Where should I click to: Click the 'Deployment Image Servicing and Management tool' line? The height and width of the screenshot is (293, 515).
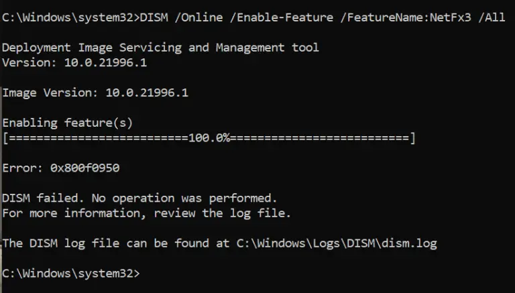(x=161, y=48)
